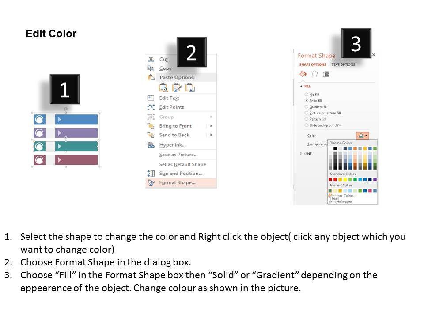Open the fill Color dropdown button

click(x=362, y=136)
